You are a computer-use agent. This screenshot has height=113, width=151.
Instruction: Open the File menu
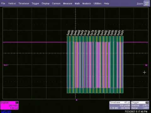3,3
